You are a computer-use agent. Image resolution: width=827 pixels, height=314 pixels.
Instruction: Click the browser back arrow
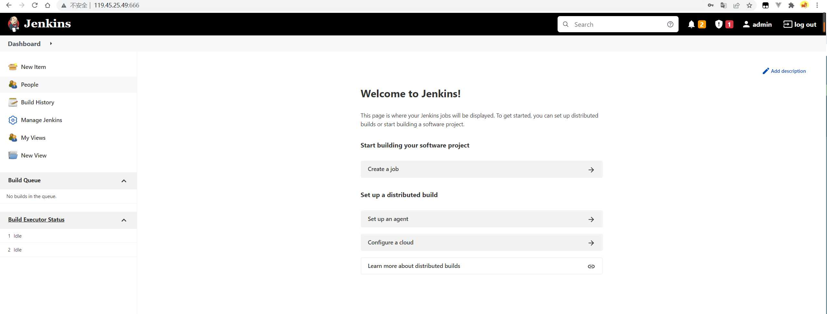pyautogui.click(x=9, y=5)
